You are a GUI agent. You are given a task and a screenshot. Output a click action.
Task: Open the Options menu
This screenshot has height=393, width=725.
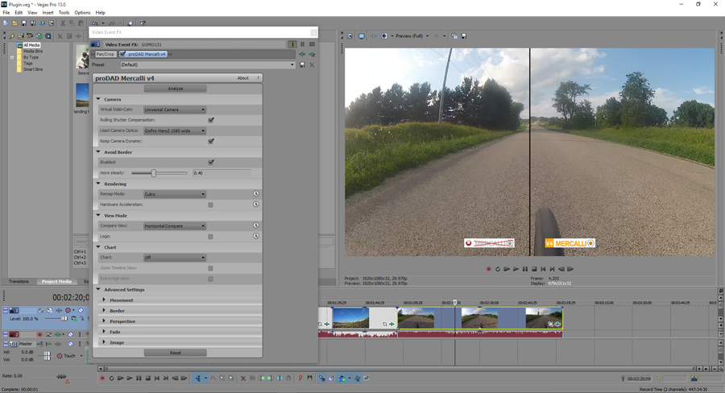[x=82, y=13]
